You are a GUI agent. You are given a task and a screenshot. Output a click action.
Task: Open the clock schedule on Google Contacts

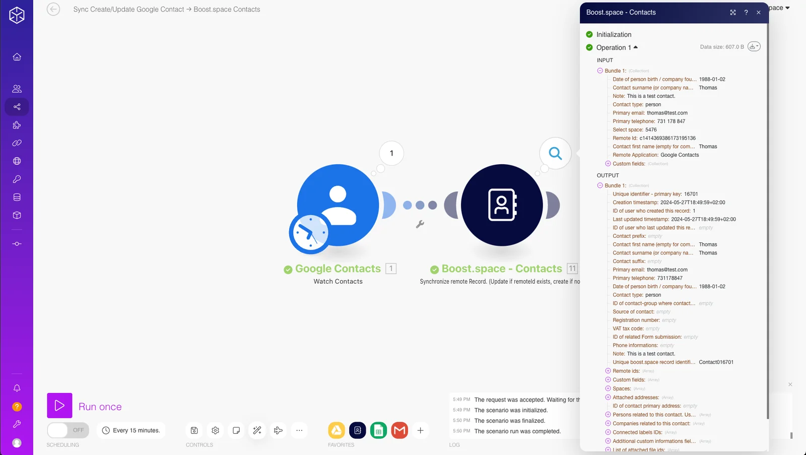(309, 233)
